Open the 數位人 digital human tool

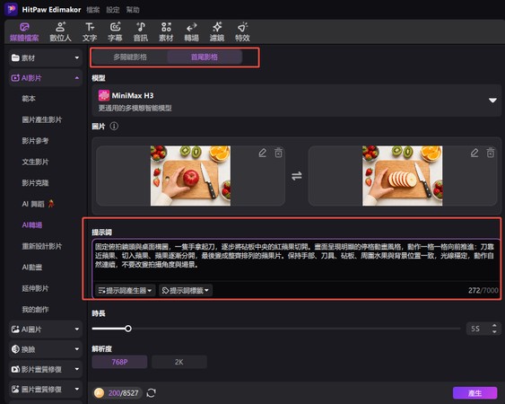[x=60, y=32]
